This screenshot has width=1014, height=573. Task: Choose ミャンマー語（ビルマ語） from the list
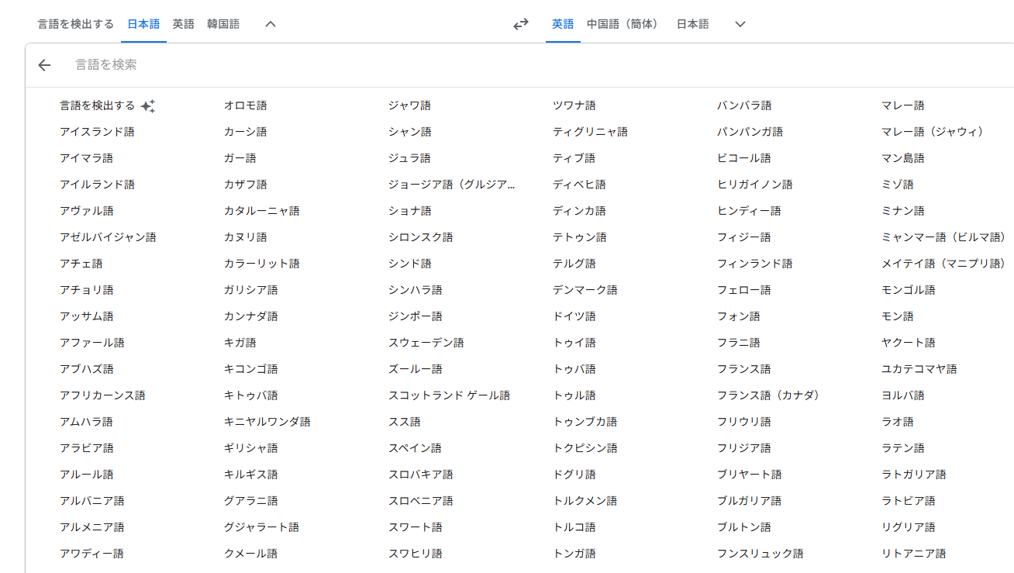click(x=943, y=237)
